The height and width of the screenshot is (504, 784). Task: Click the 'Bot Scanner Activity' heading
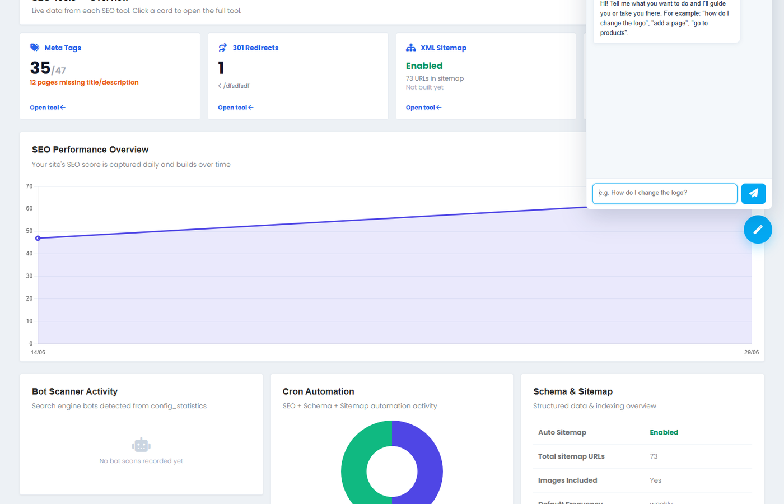click(x=74, y=391)
